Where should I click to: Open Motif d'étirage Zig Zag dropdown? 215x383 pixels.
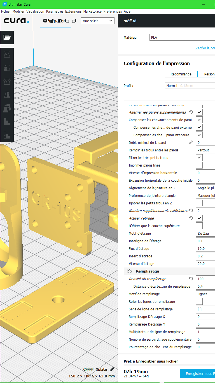(205, 233)
